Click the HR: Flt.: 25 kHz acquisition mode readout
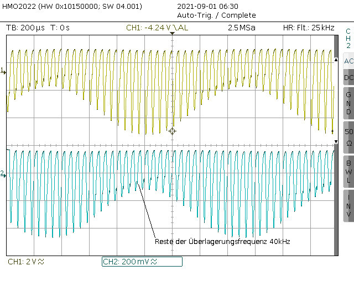 307,28
